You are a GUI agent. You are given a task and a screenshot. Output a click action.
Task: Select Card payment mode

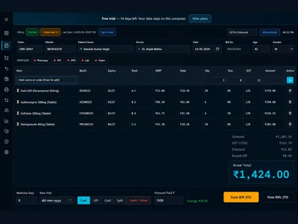click(107, 200)
